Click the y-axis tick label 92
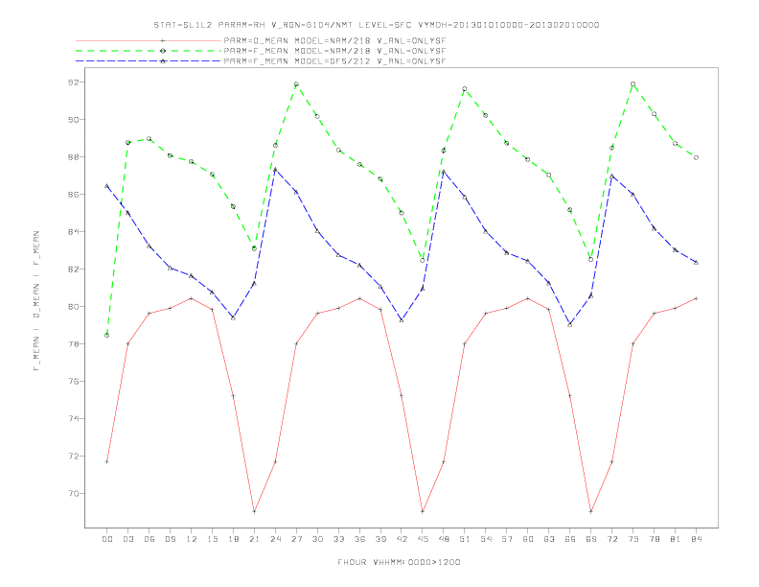This screenshot has height=587, width=759. click(73, 82)
